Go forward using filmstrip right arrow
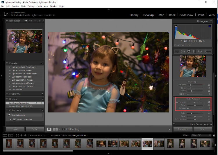The image size is (218, 155). point(25,135)
